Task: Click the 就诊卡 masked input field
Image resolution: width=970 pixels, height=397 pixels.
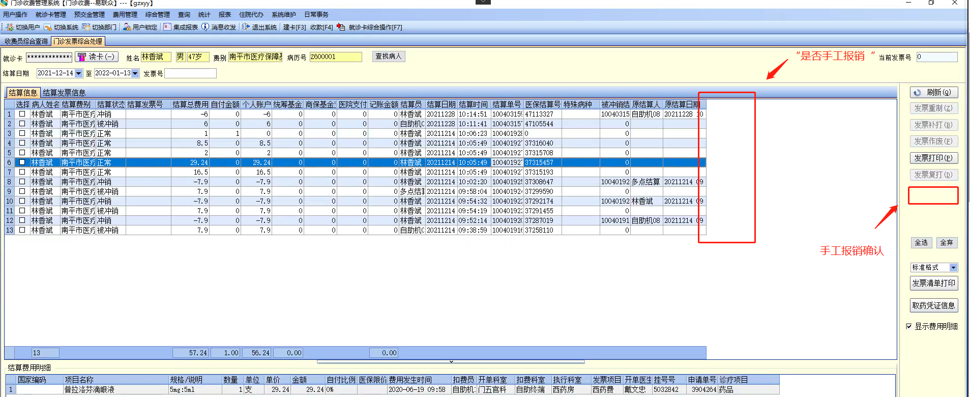Action: (49, 57)
